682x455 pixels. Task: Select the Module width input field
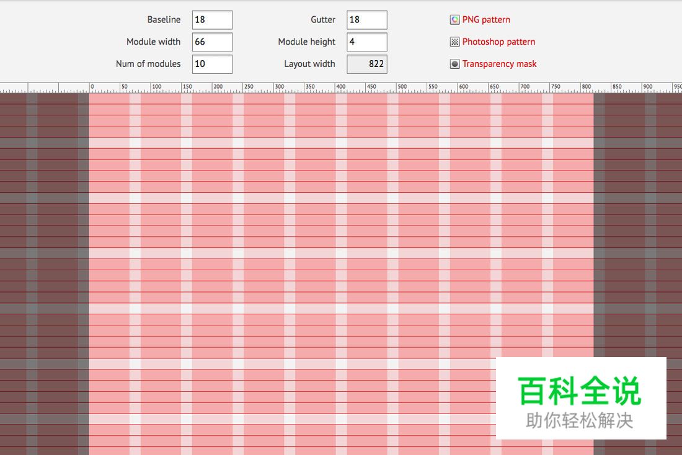point(212,42)
